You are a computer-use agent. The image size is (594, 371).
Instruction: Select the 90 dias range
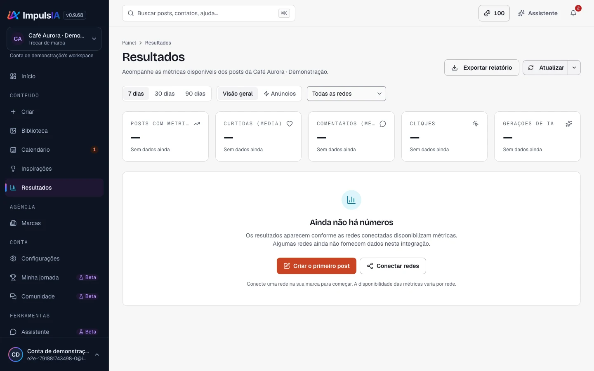click(195, 94)
